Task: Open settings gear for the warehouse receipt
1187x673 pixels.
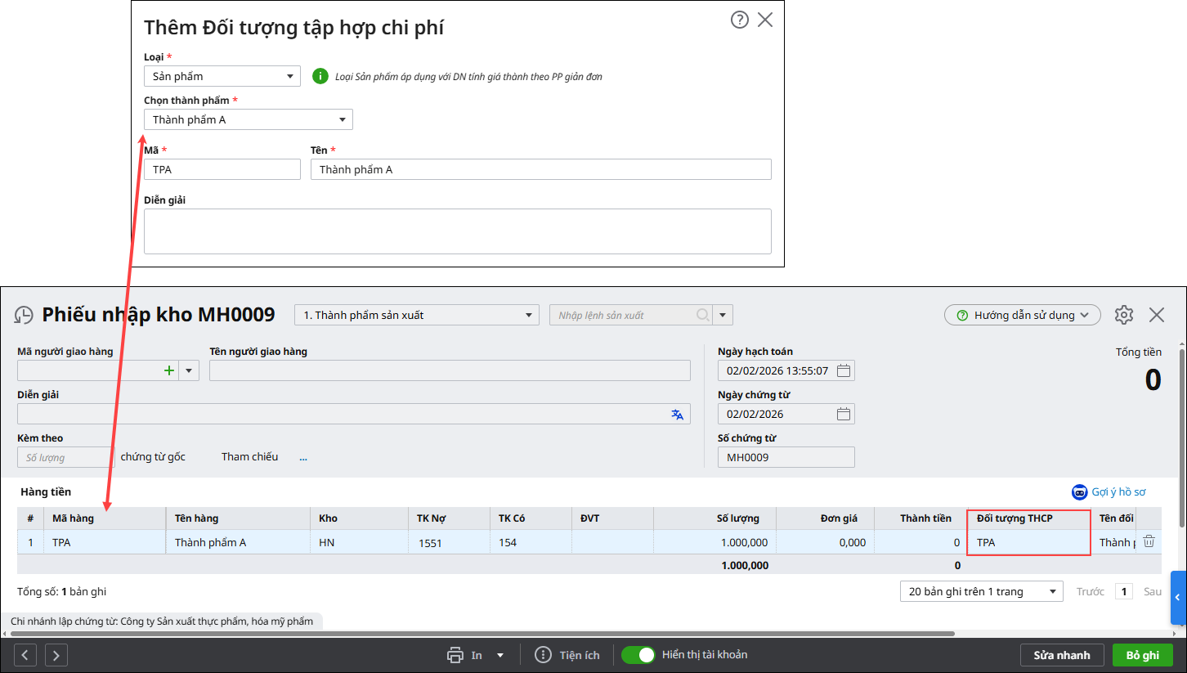Action: (1124, 315)
